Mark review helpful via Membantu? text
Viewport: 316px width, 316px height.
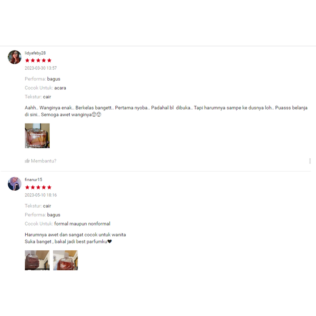[44, 161]
